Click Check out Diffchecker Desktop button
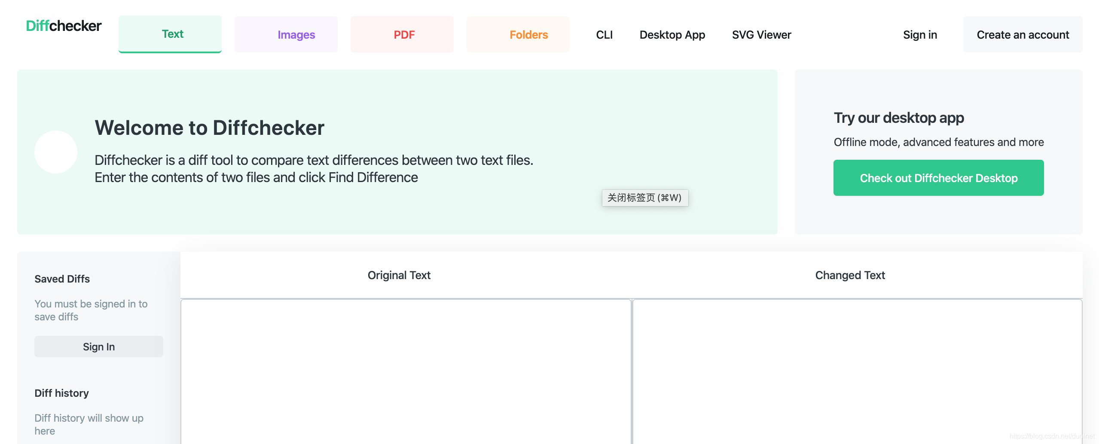Image resolution: width=1099 pixels, height=444 pixels. click(x=938, y=178)
